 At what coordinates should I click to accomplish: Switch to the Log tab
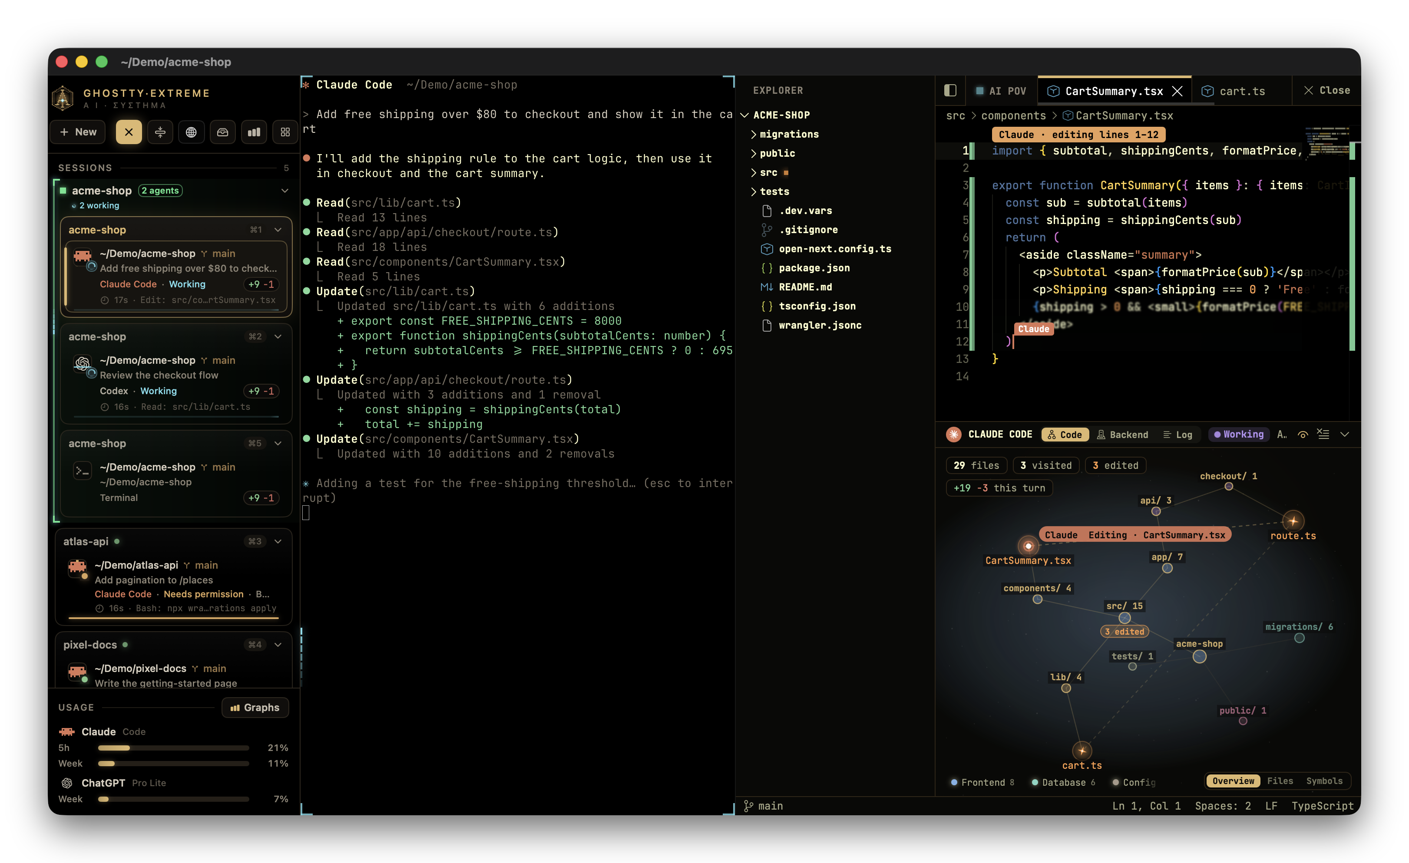[1178, 435]
